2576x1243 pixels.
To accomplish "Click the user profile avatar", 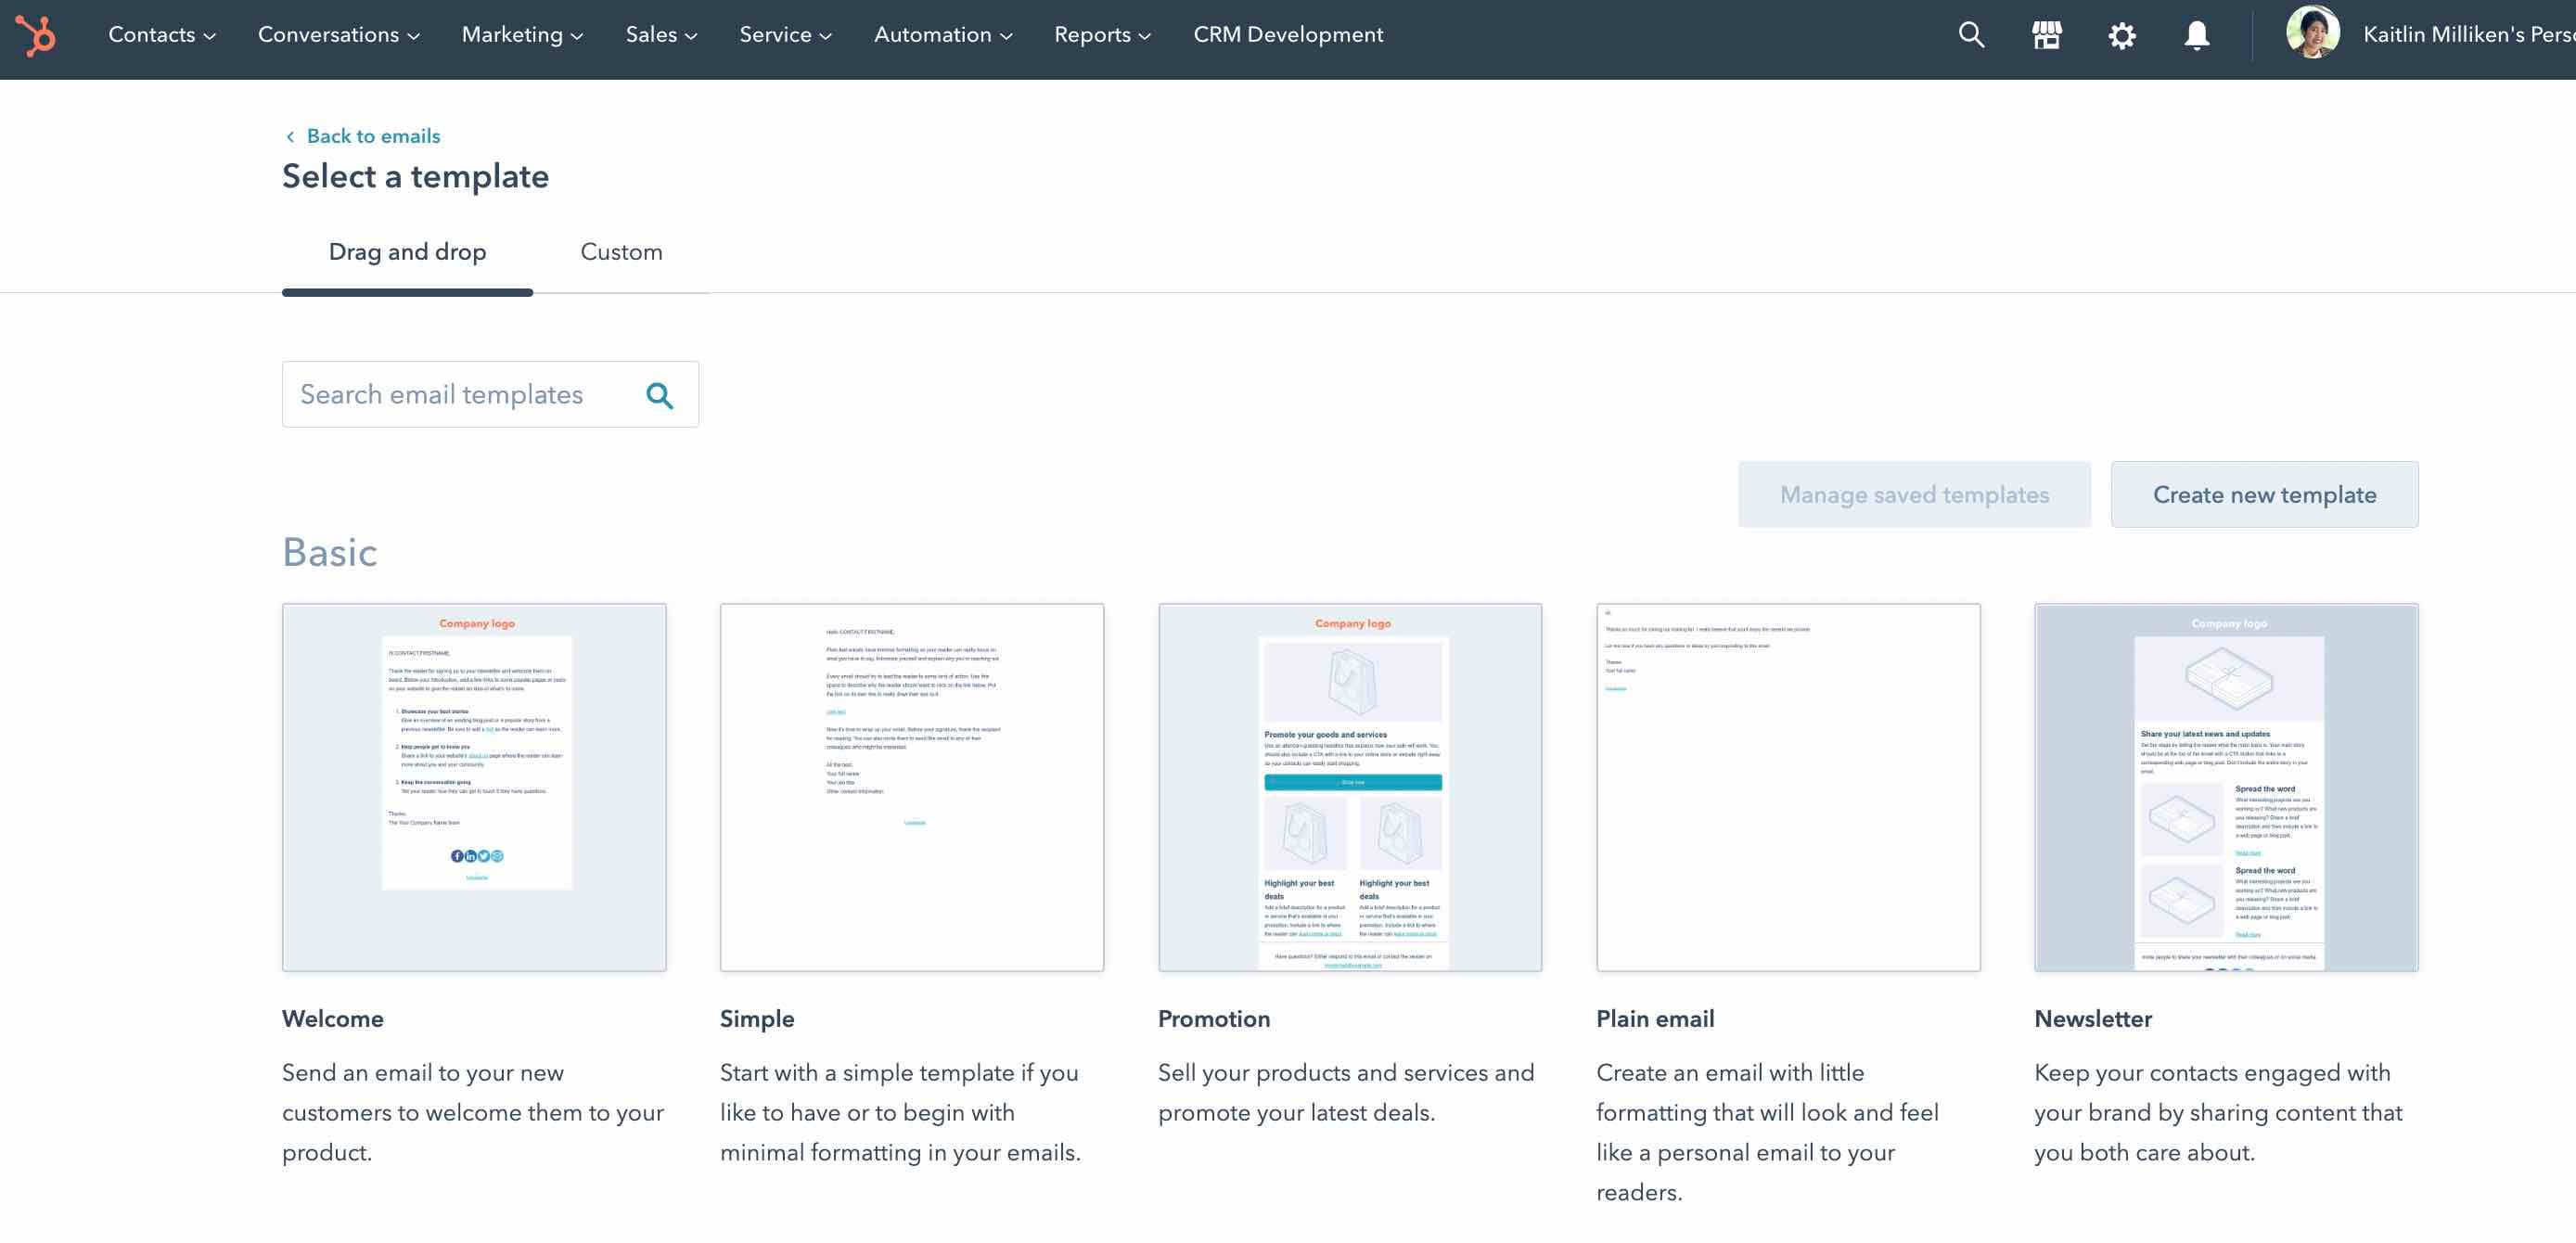I will tap(2311, 33).
